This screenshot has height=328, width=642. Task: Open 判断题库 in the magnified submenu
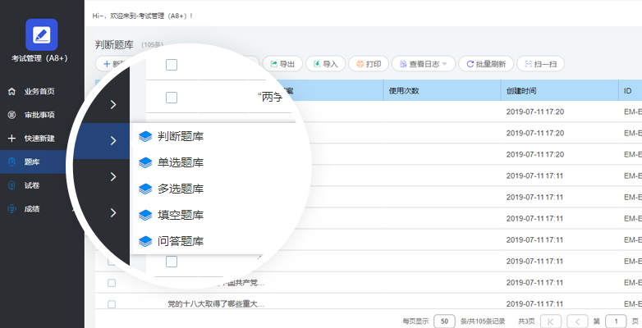coord(181,136)
